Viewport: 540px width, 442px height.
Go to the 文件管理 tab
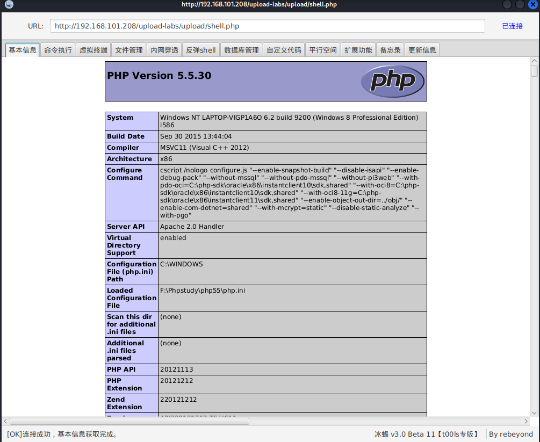(x=129, y=50)
